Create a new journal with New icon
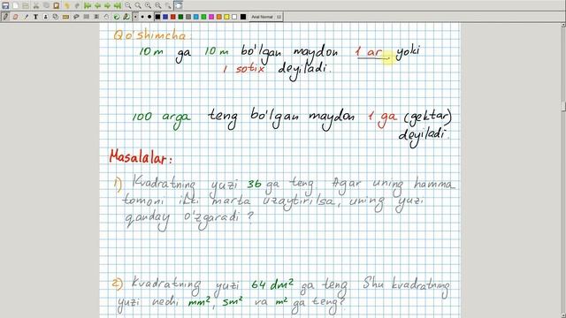The image size is (566, 318). [16, 5]
